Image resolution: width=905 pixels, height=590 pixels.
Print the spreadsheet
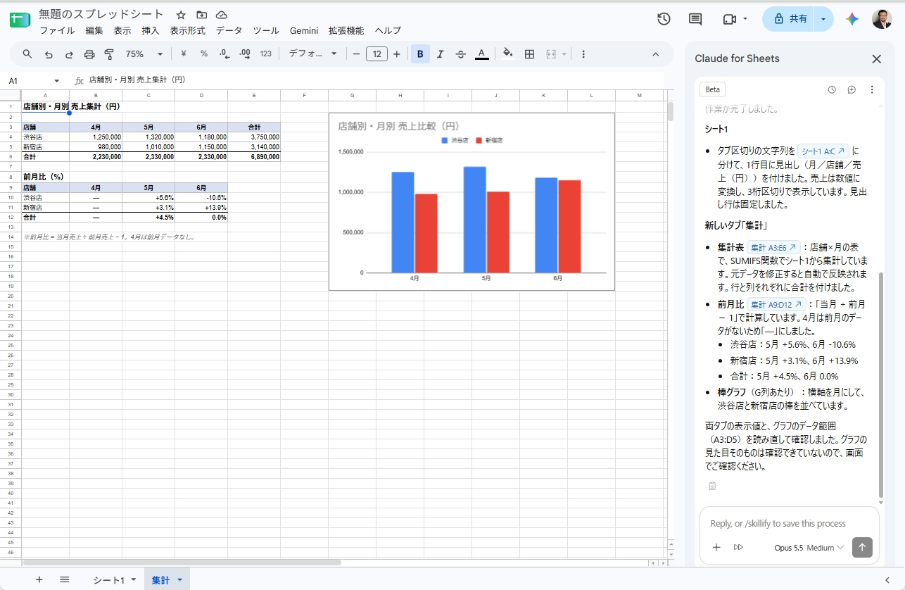[89, 54]
